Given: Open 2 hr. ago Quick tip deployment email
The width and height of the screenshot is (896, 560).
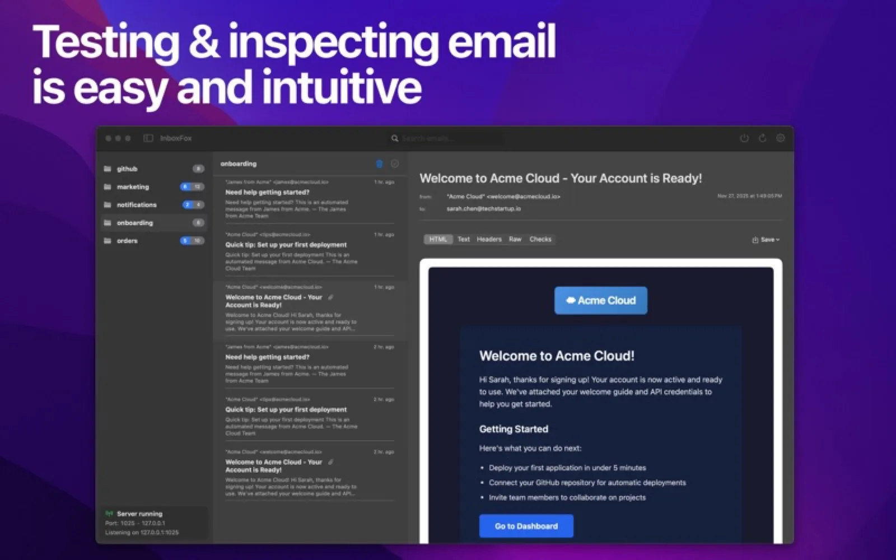Looking at the screenshot, I should (310, 416).
